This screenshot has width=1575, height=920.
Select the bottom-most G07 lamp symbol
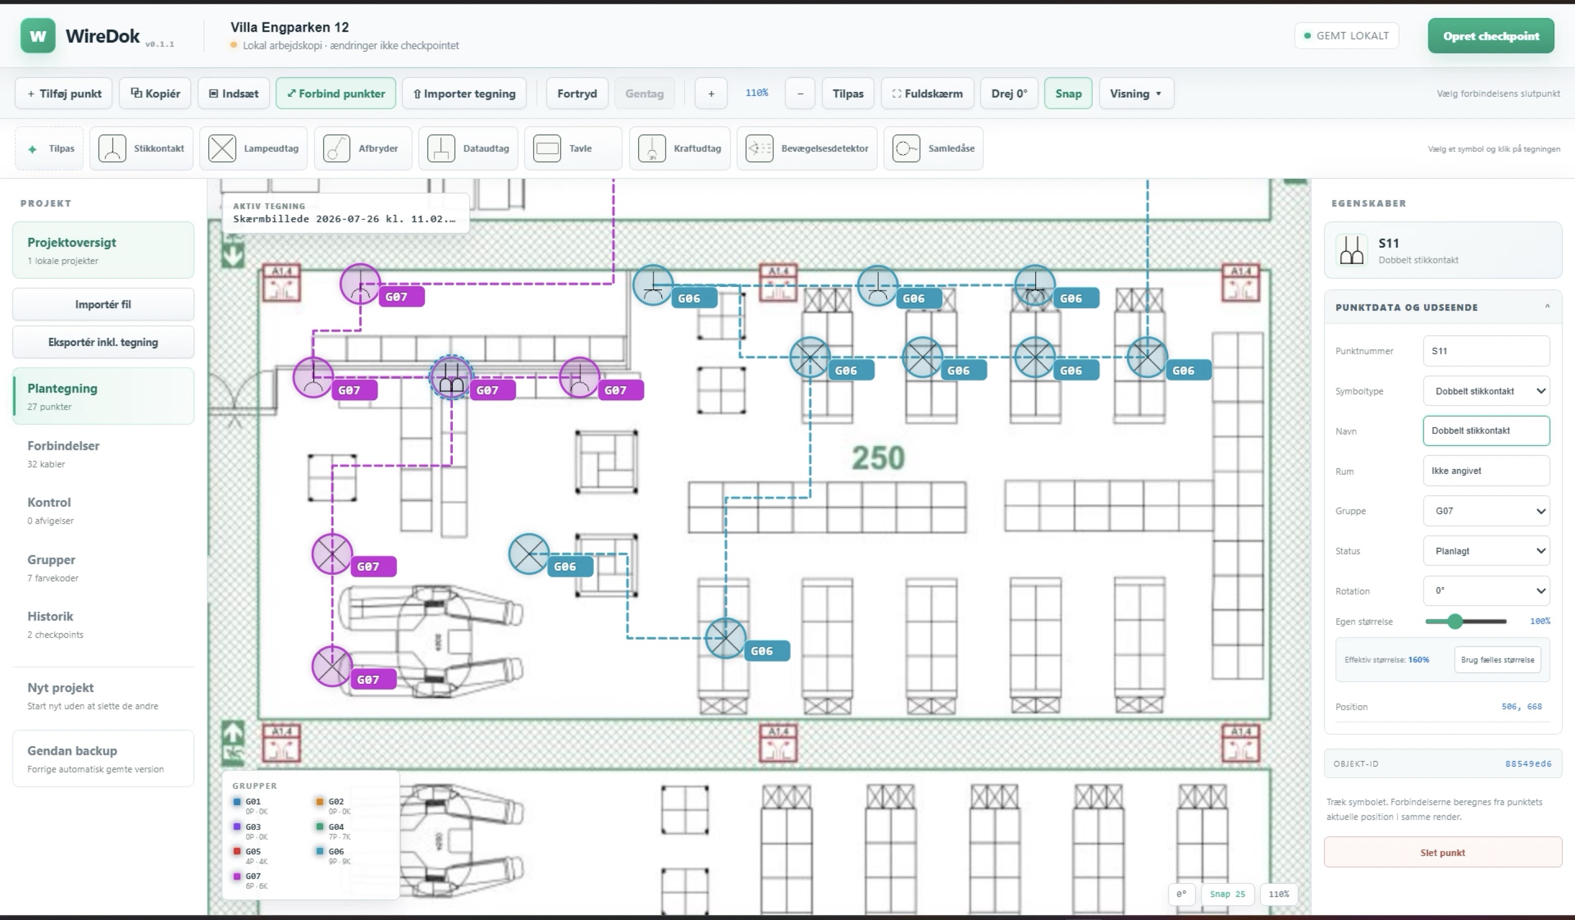coord(332,666)
